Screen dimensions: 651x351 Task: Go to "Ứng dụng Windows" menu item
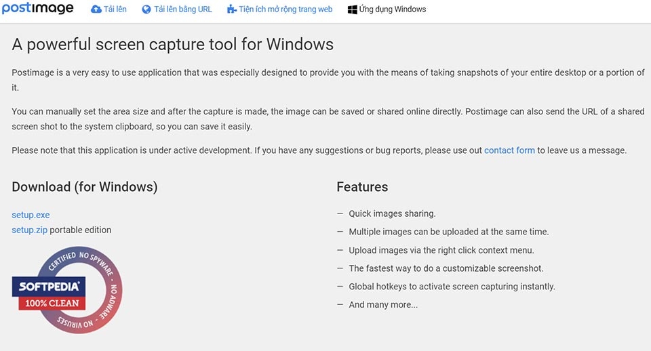393,9
